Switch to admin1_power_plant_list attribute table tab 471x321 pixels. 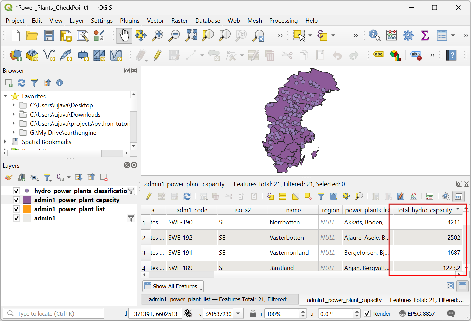(x=220, y=299)
